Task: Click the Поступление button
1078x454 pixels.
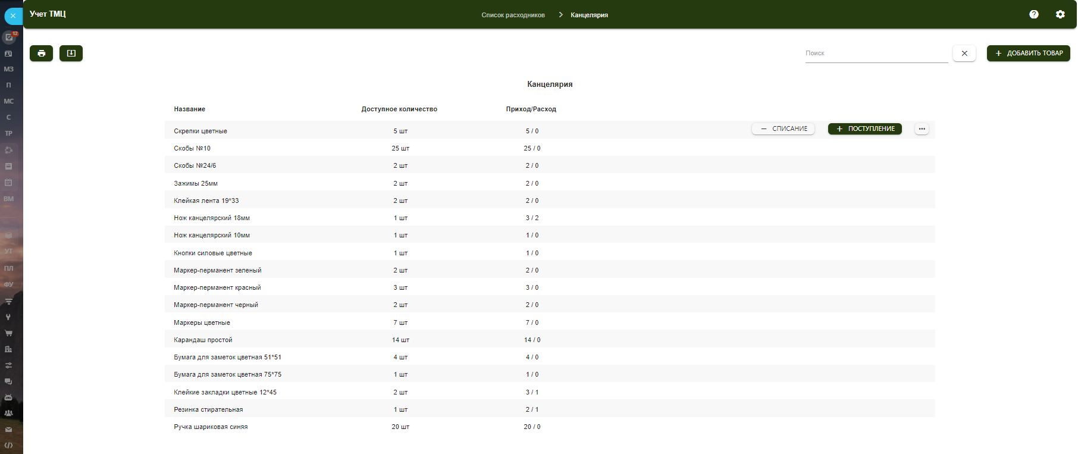Action: click(864, 129)
